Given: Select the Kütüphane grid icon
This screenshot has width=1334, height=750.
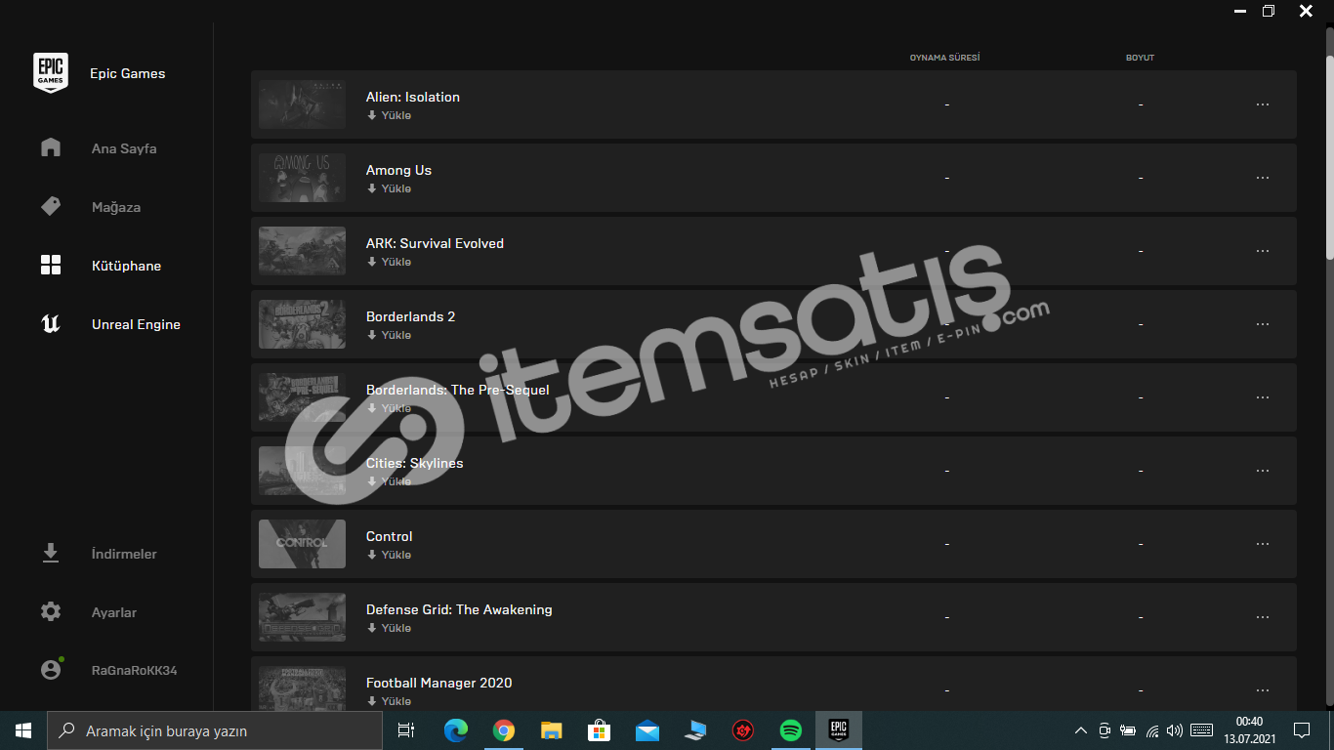Looking at the screenshot, I should (51, 265).
